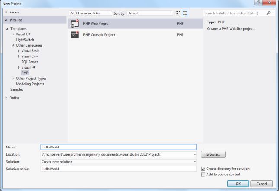The image size is (279, 191).
Task: Switch to medium icons list view
Action: point(185,13)
